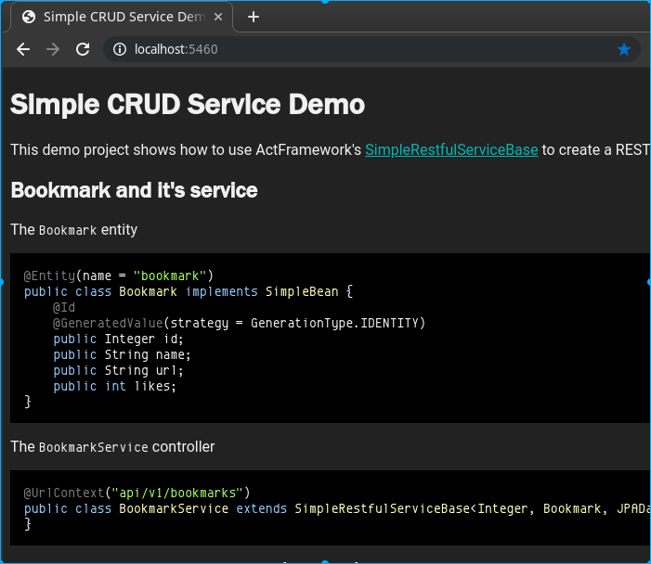The width and height of the screenshot is (651, 564).
Task: Click the Simple CRUD Service Demo heading
Action: [x=187, y=105]
